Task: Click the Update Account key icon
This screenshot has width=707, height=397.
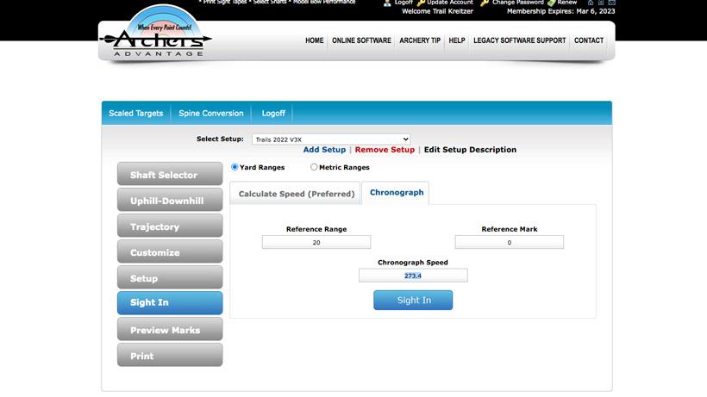Action: (421, 3)
